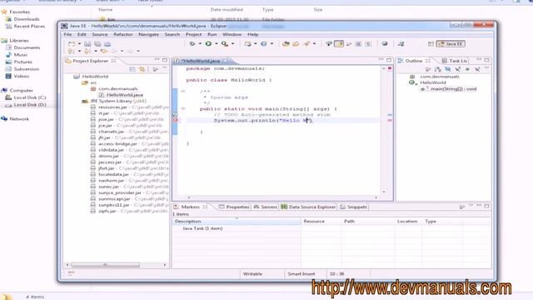The image size is (533, 300).
Task: Click the red error marker in editor gutter
Action: coord(175,120)
